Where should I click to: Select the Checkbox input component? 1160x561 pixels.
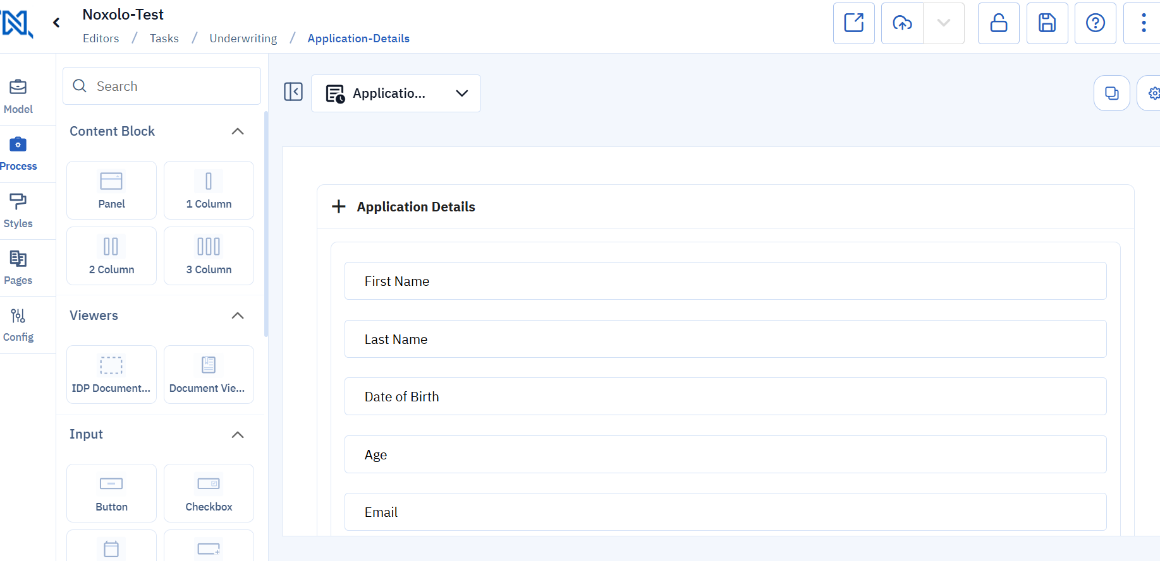point(209,493)
